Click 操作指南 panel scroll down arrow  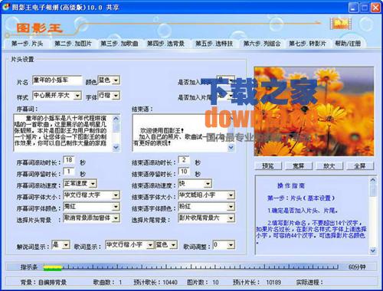(x=373, y=250)
